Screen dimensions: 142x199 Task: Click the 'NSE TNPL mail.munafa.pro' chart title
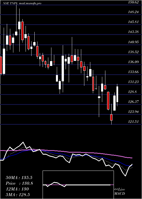click(22, 3)
